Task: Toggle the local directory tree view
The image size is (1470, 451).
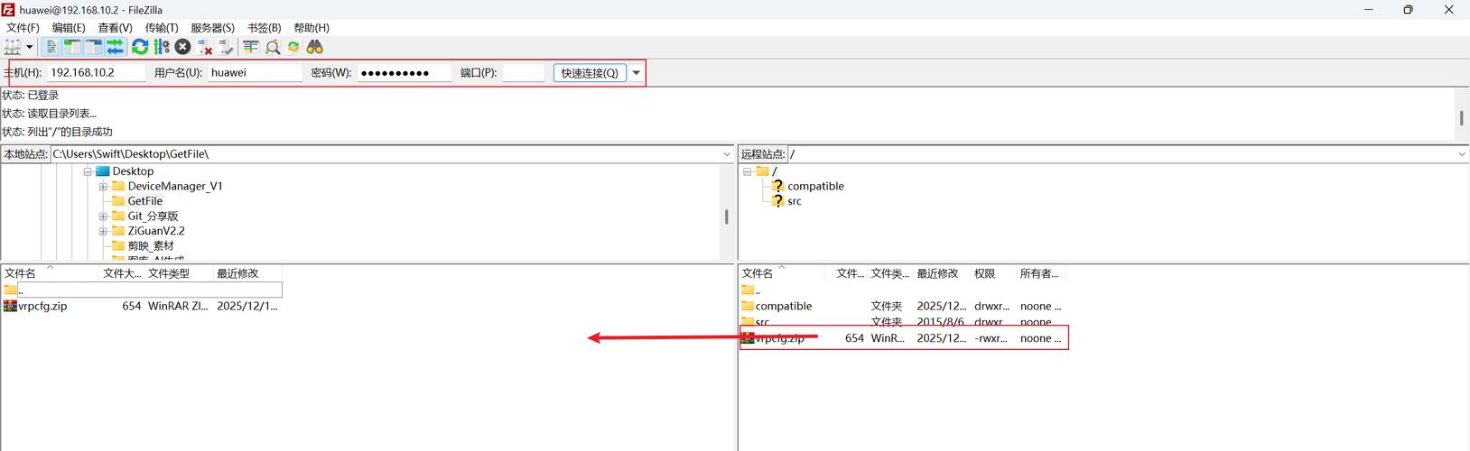Action: click(x=72, y=47)
